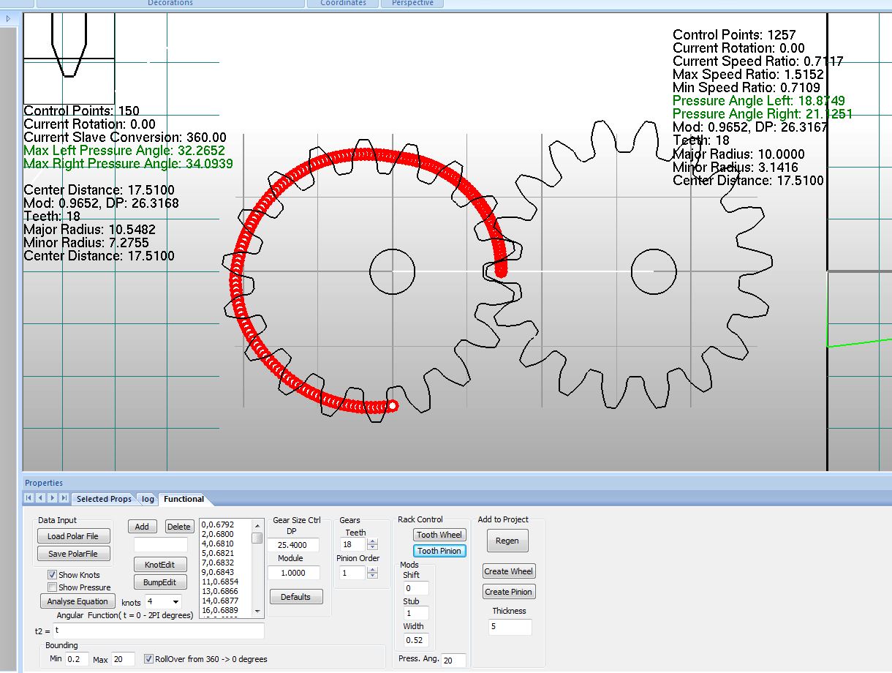Select the 7,0.6832 entry in the knot list
The image size is (892, 673).
pyautogui.click(x=218, y=563)
